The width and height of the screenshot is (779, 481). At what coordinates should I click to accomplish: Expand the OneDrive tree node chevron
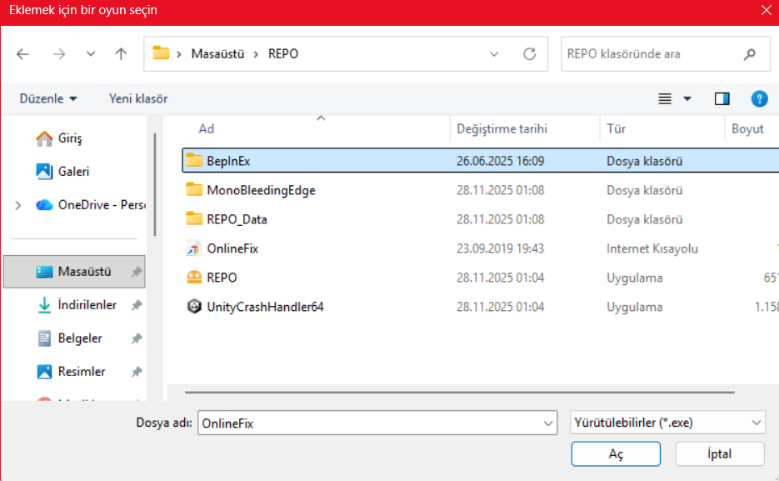point(18,205)
